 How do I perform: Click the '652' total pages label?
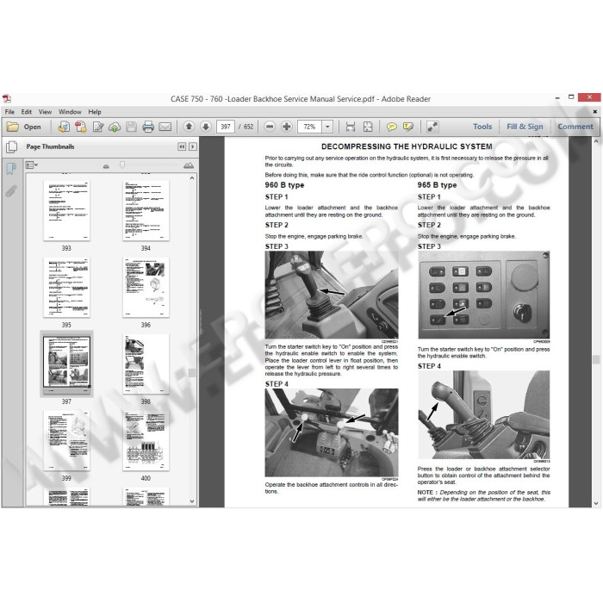pyautogui.click(x=248, y=127)
